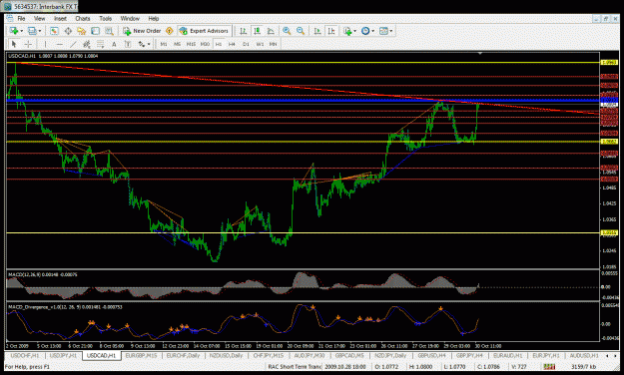
Task: Open the Terminal window icon
Action: 95,31
